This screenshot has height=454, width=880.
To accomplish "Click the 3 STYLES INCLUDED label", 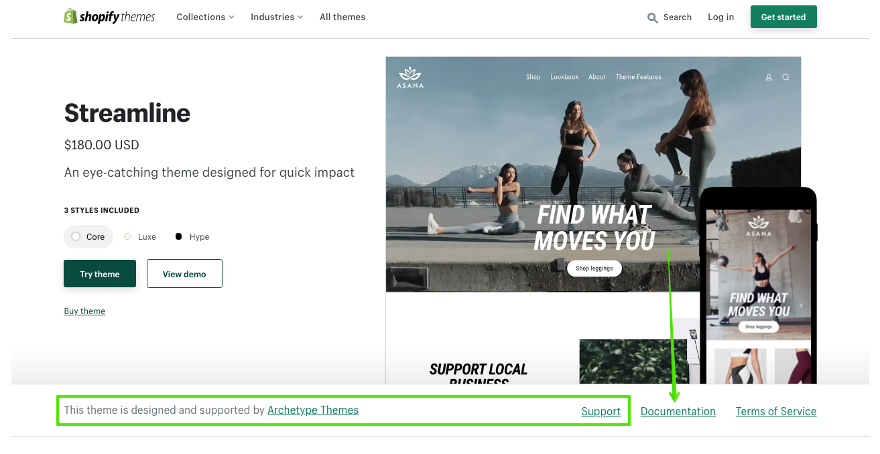I will [102, 210].
